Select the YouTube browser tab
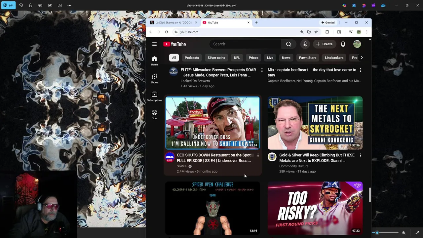 226,22
